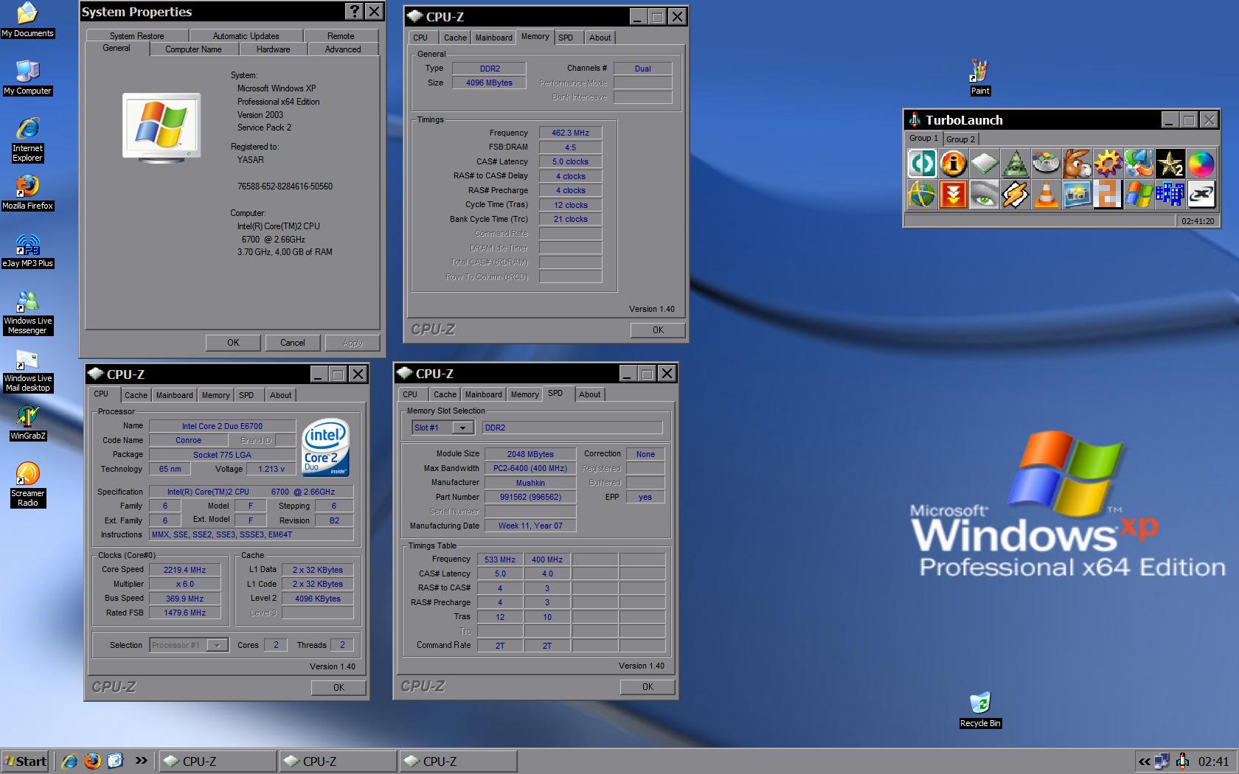Launch the red download-arrows icon in TurboLaunch
Viewport: 1239px width, 774px height.
(x=953, y=195)
